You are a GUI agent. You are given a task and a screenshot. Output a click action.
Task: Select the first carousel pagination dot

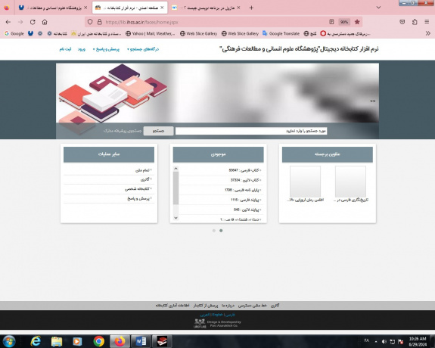pos(214,231)
